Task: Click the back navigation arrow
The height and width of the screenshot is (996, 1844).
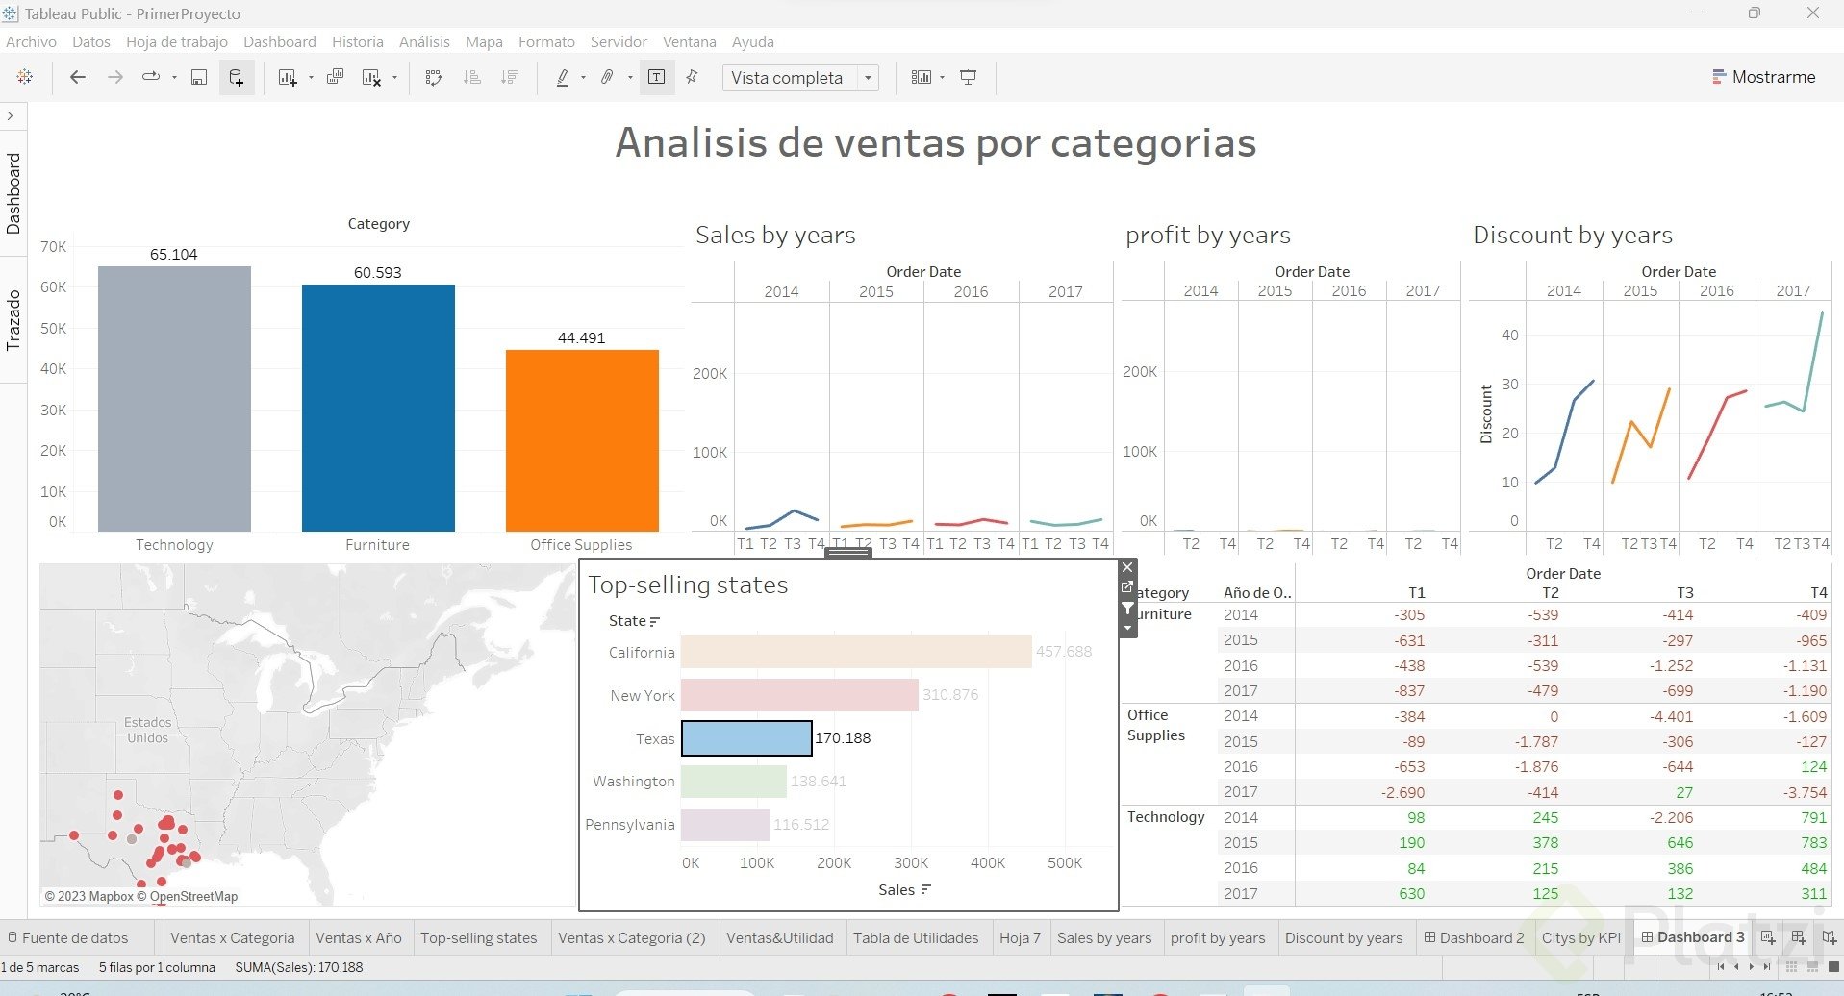Action: 78,77
